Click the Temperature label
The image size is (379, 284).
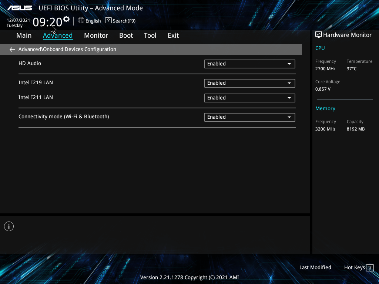(359, 61)
